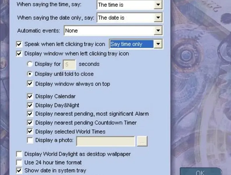Toggle Display window always on top
The width and height of the screenshot is (231, 175).
[x=30, y=84]
